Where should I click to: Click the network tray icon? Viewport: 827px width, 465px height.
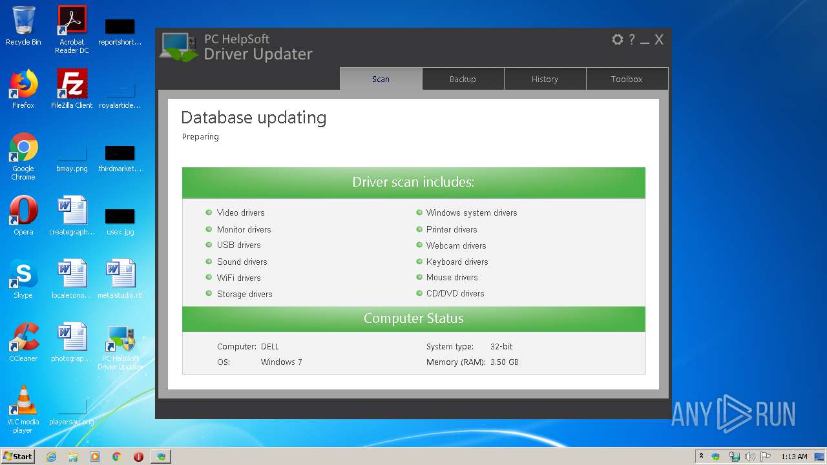[734, 457]
